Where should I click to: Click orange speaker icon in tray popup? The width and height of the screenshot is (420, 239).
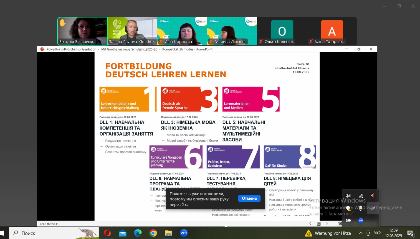372,195
